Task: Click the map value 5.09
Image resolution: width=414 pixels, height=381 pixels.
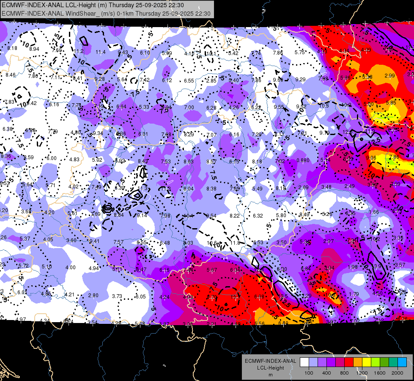Action: [167, 53]
